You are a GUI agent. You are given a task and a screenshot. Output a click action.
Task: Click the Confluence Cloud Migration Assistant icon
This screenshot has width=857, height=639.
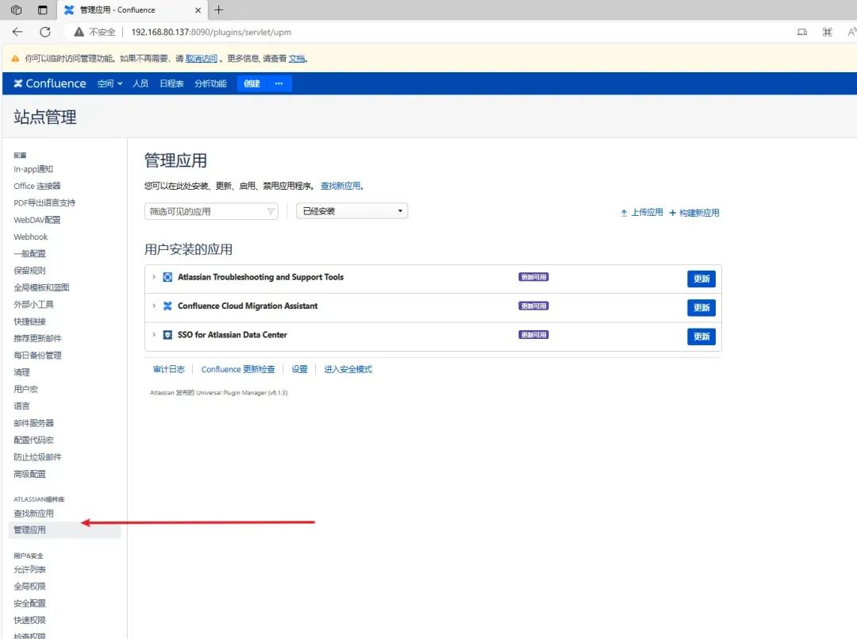(167, 306)
